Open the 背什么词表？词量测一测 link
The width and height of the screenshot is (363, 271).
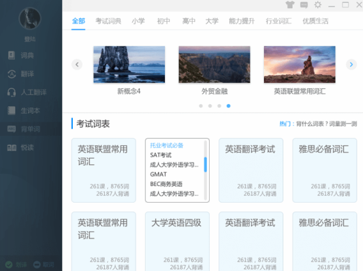(x=327, y=124)
